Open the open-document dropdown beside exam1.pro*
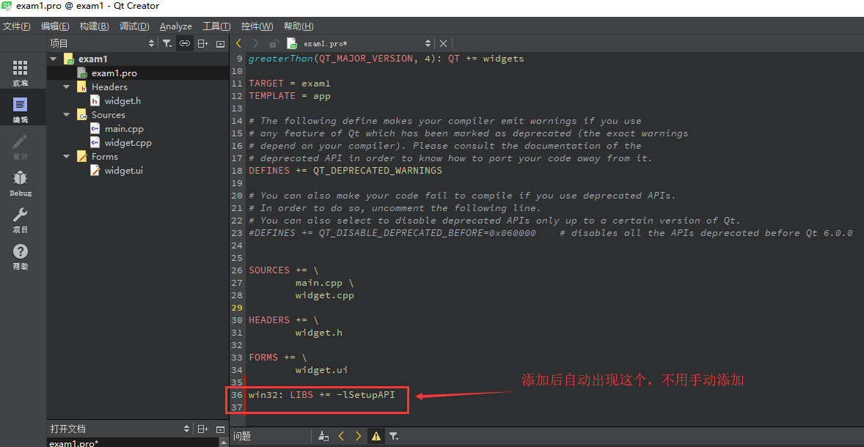The height and width of the screenshot is (447, 864). click(427, 43)
